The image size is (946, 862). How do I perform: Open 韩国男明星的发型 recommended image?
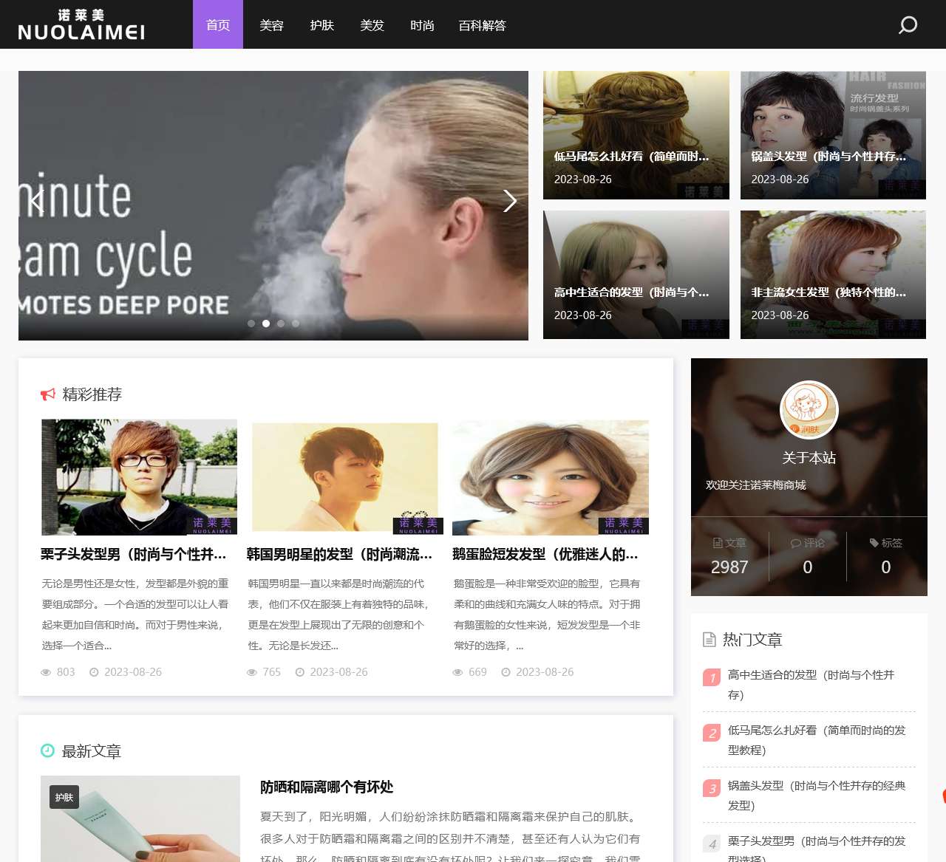pyautogui.click(x=344, y=477)
